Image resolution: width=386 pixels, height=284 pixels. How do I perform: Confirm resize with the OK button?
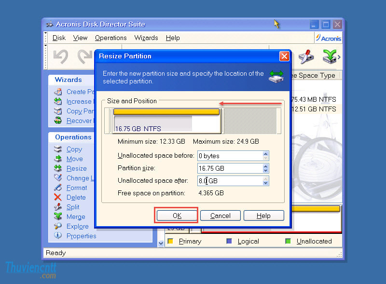[177, 216]
